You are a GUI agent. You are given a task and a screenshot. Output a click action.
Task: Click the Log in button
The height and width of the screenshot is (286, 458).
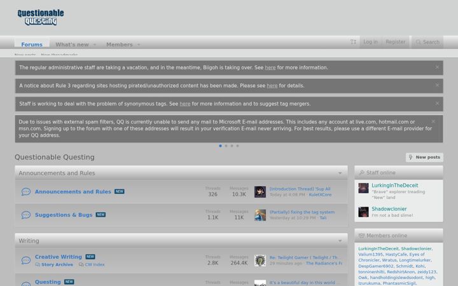370,42
